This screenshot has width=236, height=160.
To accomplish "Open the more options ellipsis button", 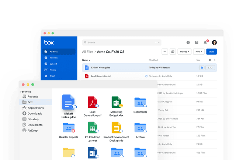I will pos(165,51).
